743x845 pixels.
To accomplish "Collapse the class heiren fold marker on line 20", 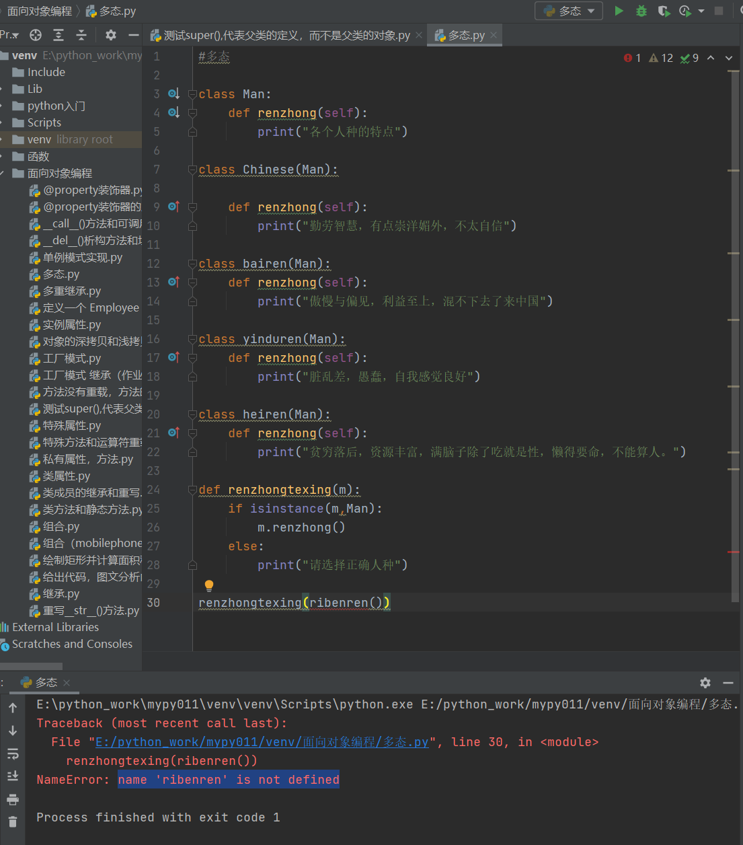I will pos(192,414).
